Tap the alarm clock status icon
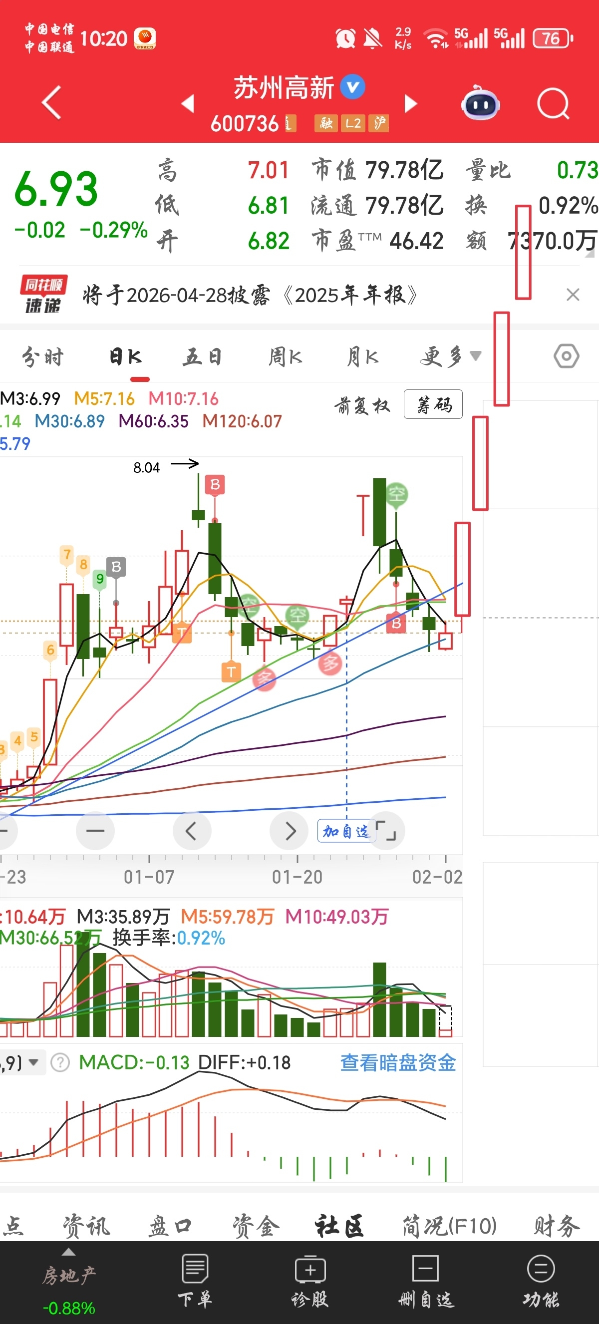 coord(345,38)
